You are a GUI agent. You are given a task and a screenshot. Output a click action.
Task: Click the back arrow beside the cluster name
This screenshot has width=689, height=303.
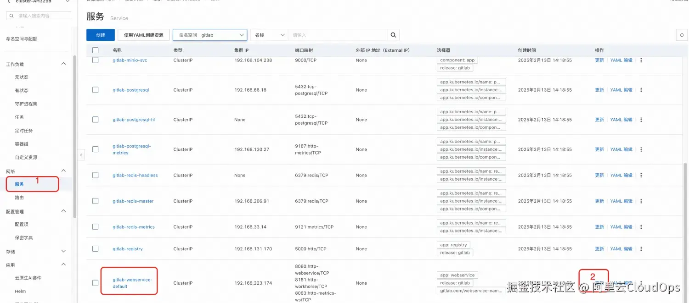(x=8, y=1)
